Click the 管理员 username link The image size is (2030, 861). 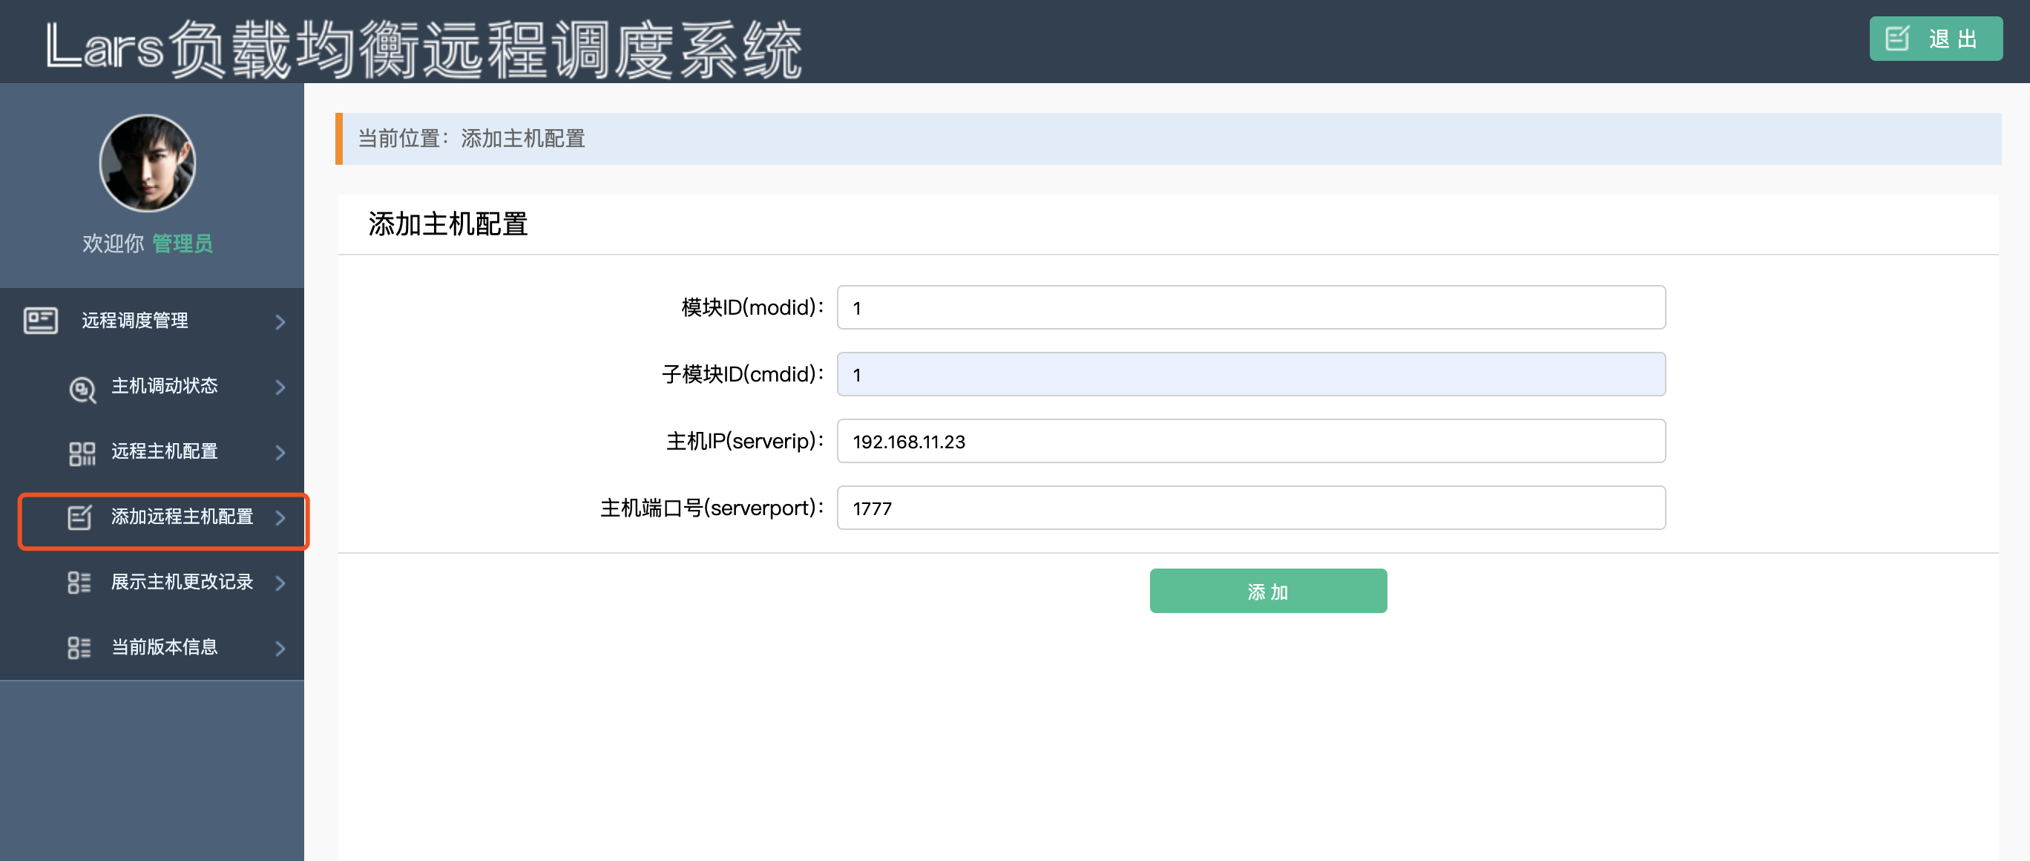pos(182,243)
